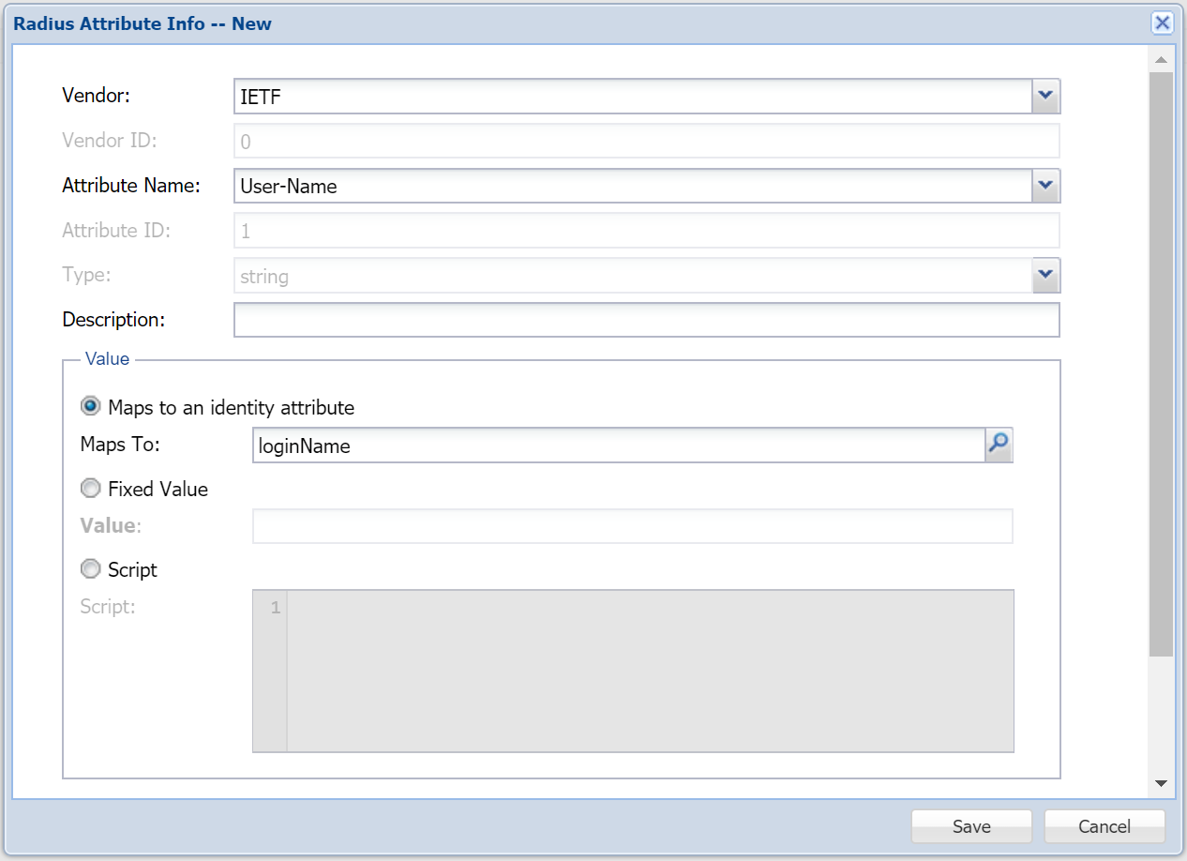Click the Vendor ID field
This screenshot has width=1187, height=861.
coord(646,142)
